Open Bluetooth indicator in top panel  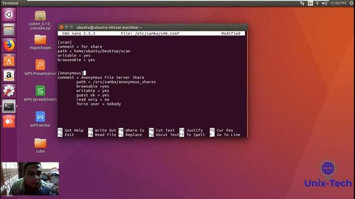click(317, 3)
